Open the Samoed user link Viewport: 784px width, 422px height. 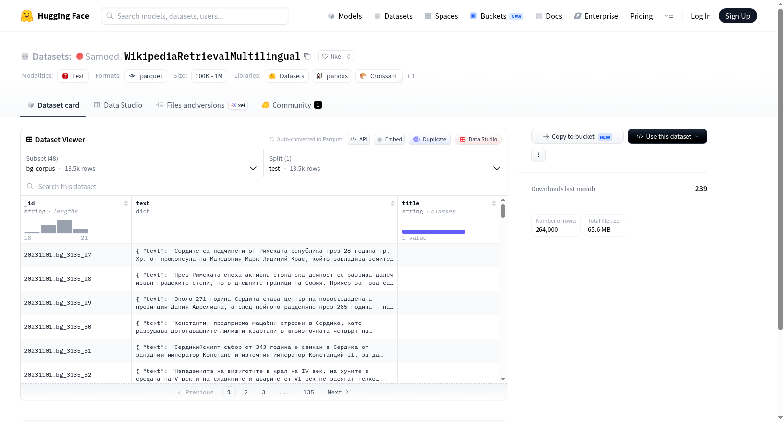tap(102, 56)
